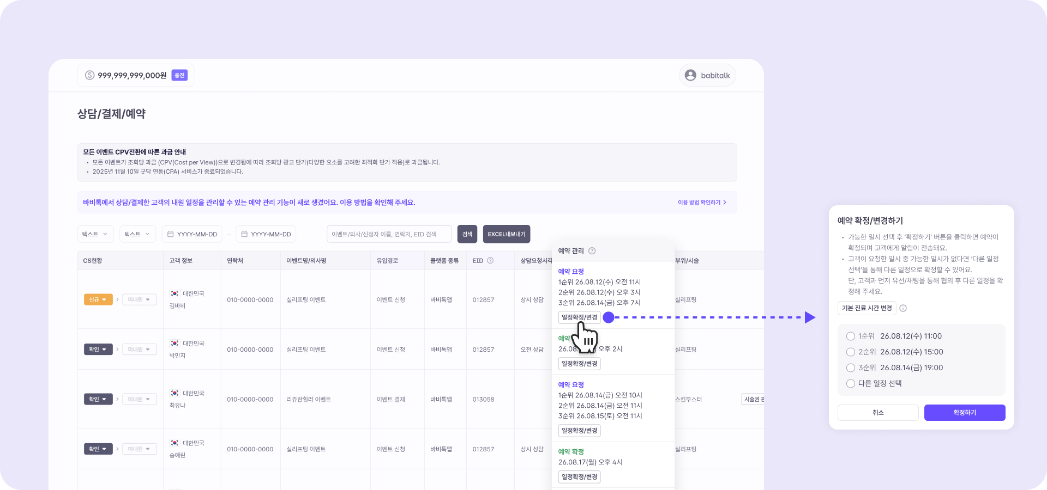Open the help icon beside 예약 관리 header

[x=592, y=251]
